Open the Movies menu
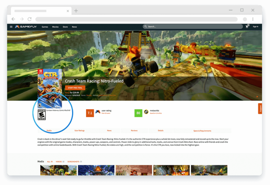The image size is (270, 185). pos(55,27)
